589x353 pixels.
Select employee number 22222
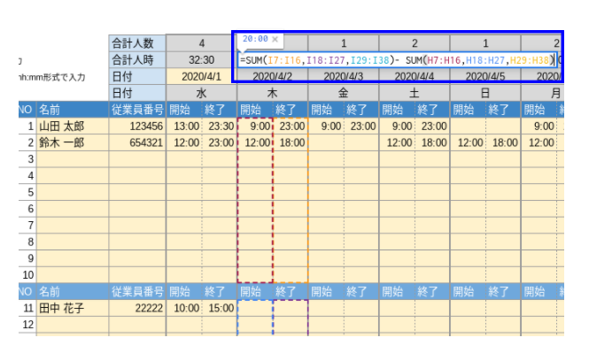[x=137, y=308]
